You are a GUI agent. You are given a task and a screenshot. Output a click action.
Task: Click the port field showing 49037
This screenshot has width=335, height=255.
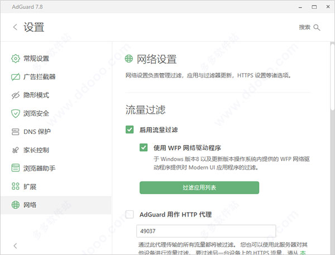click(206, 231)
